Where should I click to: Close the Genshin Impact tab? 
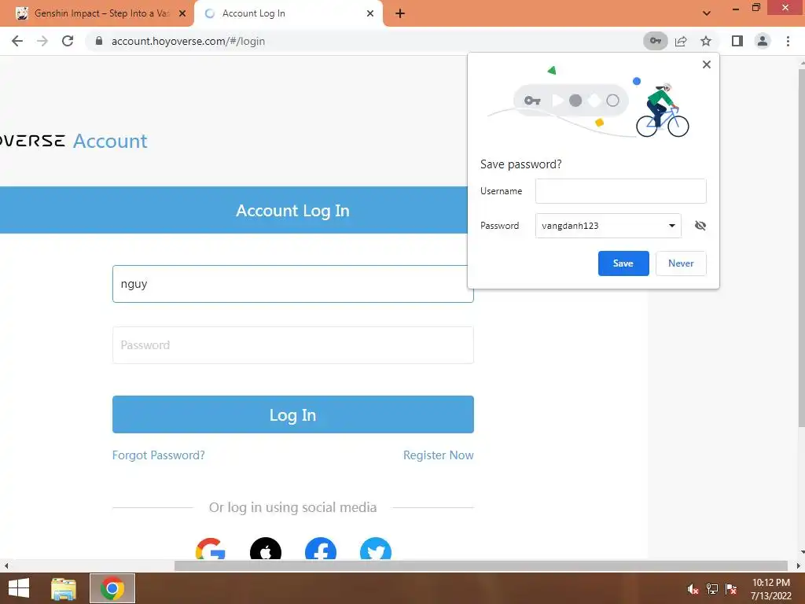(182, 14)
